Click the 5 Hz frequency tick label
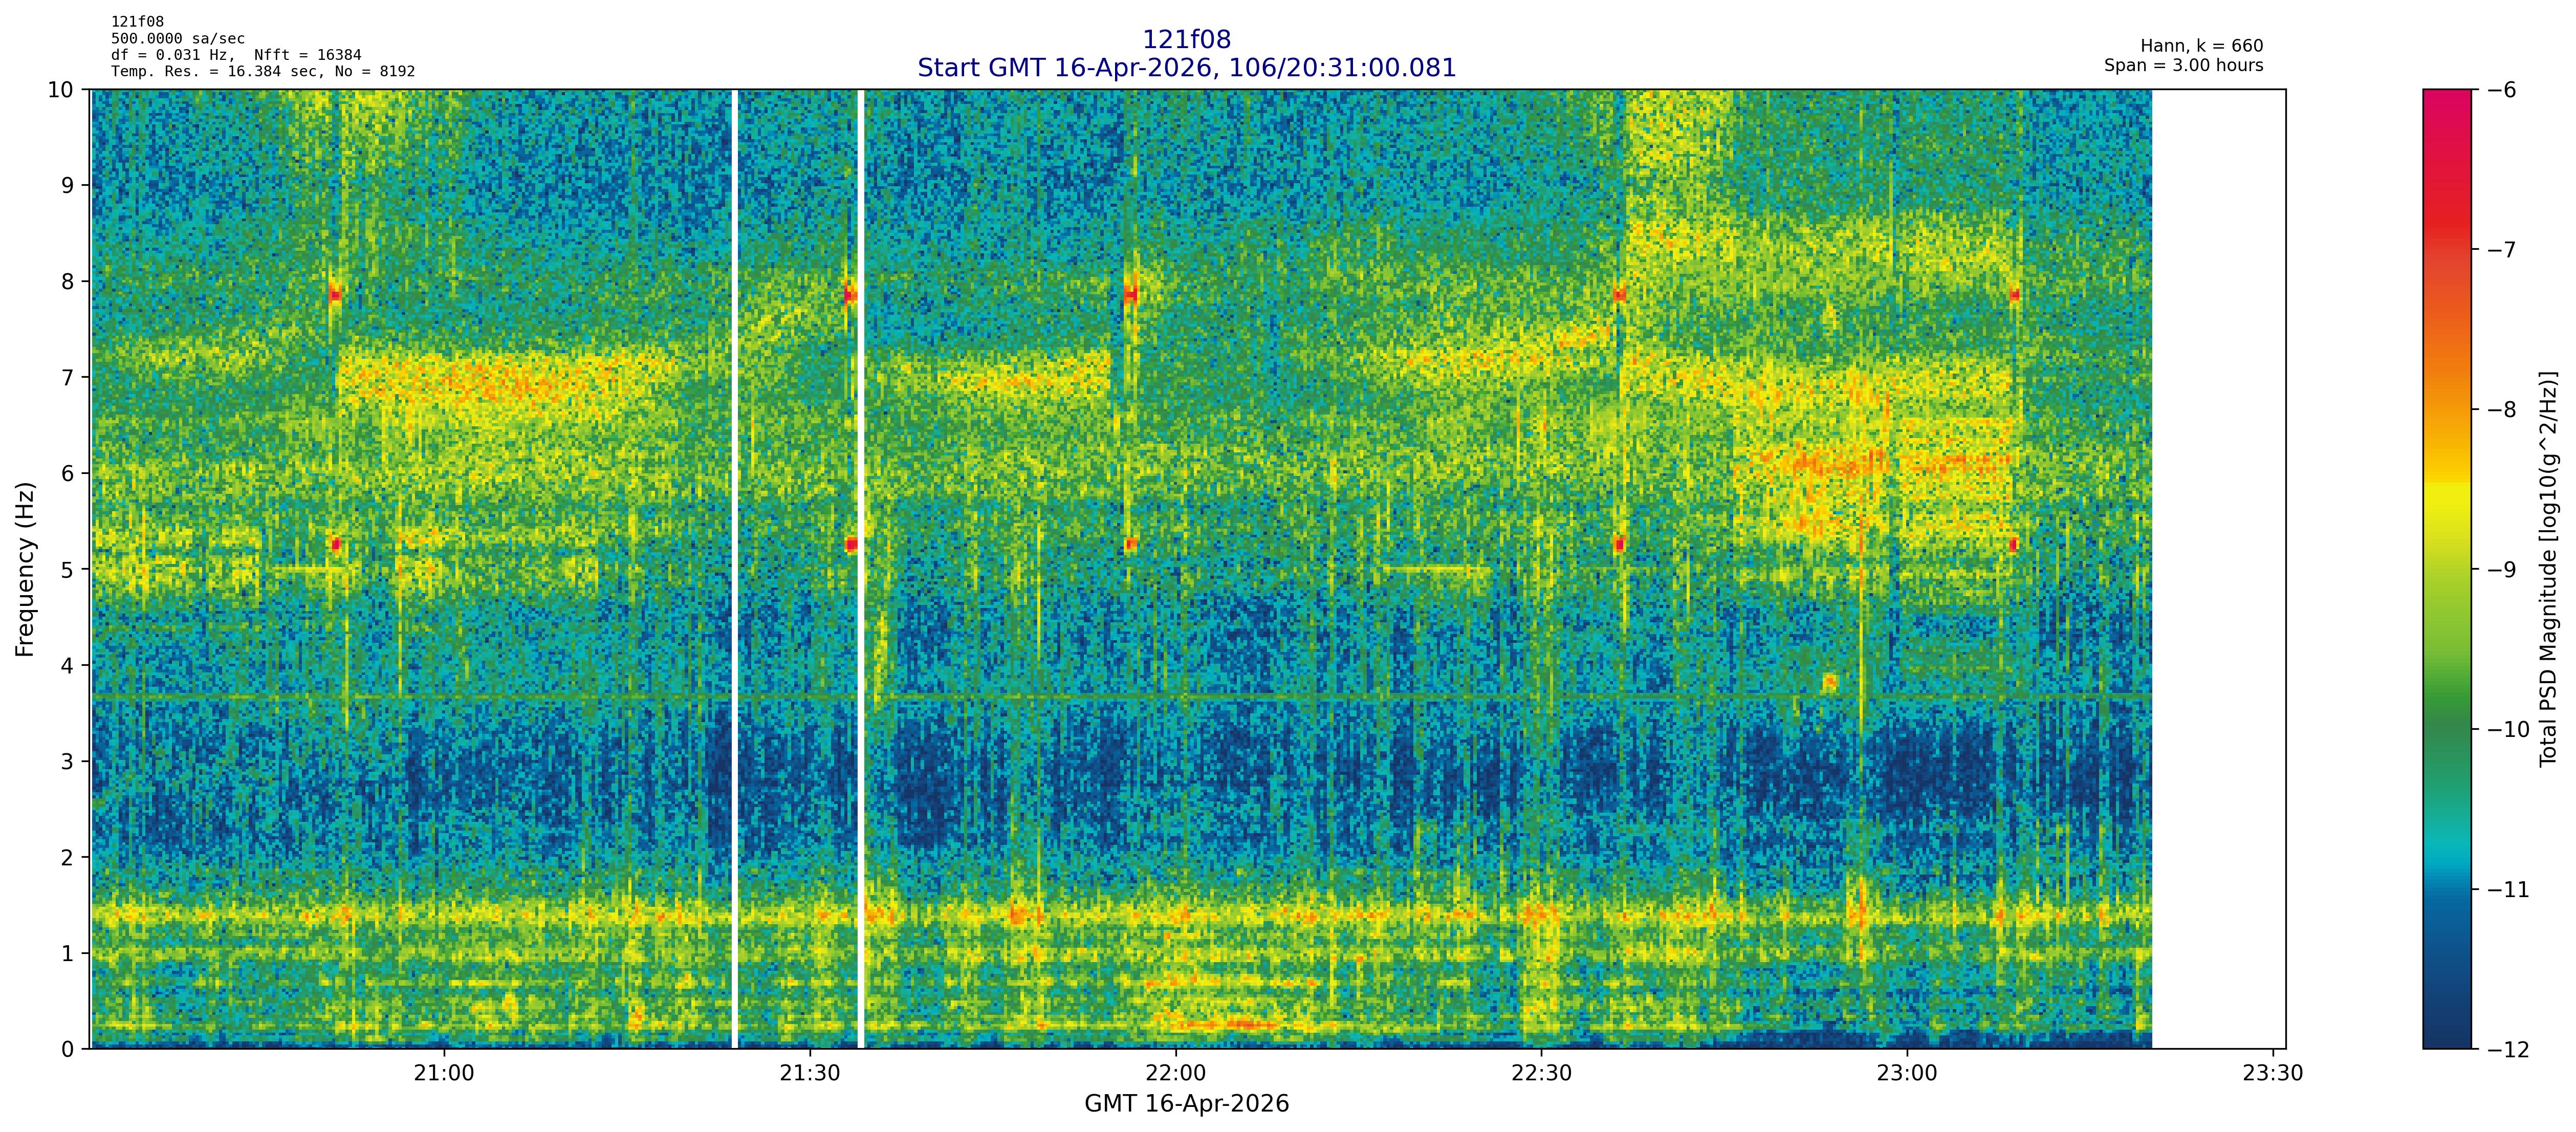 pos(67,569)
